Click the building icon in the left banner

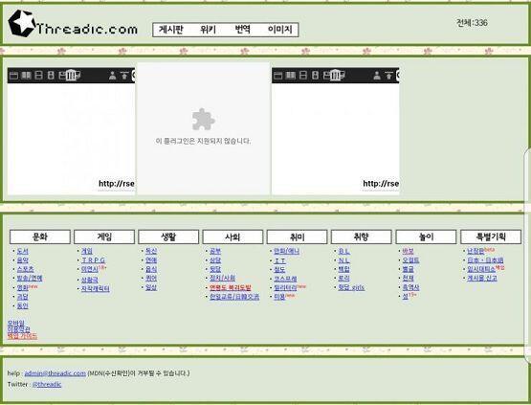pos(71,75)
